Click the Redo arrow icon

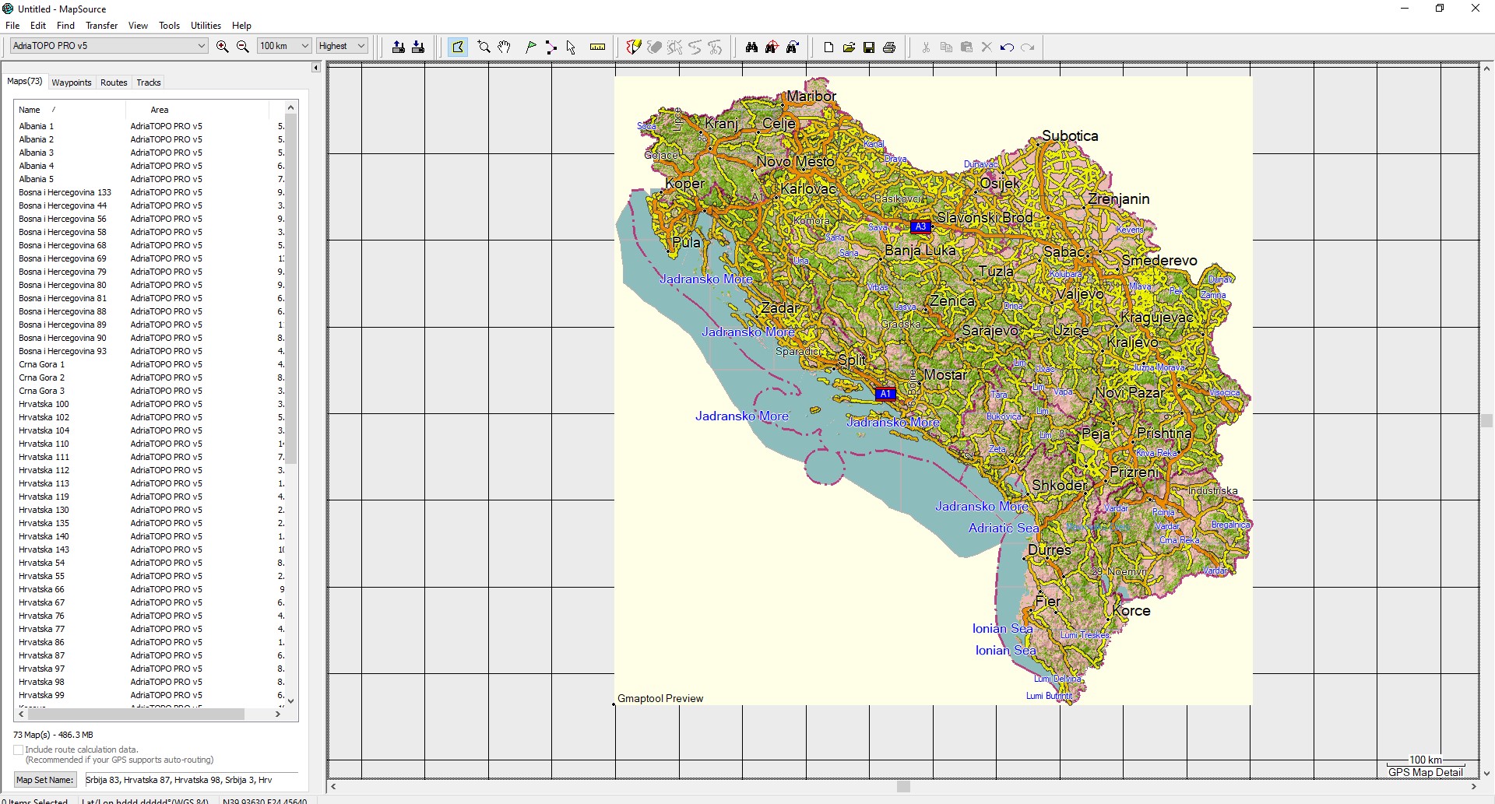[1027, 47]
